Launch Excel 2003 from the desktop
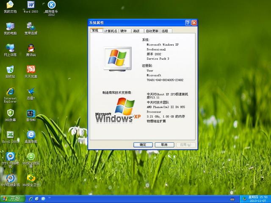Image resolution: width=271 pixels, height=203 pixels. (10, 137)
